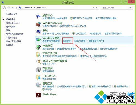This screenshot has width=136, height=105.
Task: Refresh the Control Panel view
Action: pos(97,8)
